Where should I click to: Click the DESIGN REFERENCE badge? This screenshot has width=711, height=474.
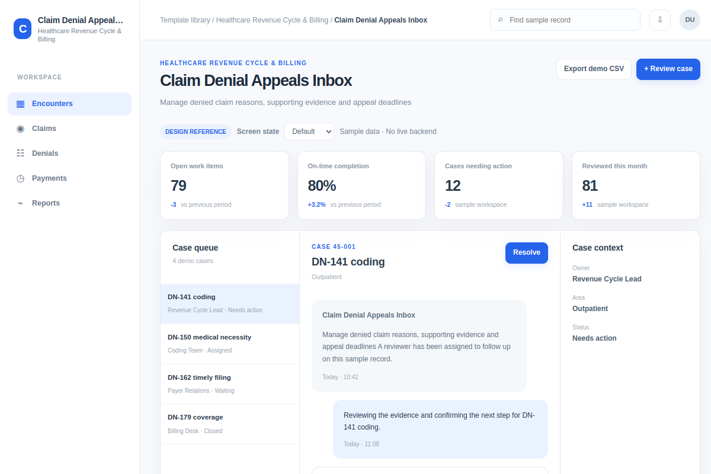click(x=196, y=132)
